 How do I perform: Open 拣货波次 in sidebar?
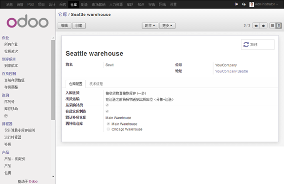pyautogui.click(x=11, y=51)
